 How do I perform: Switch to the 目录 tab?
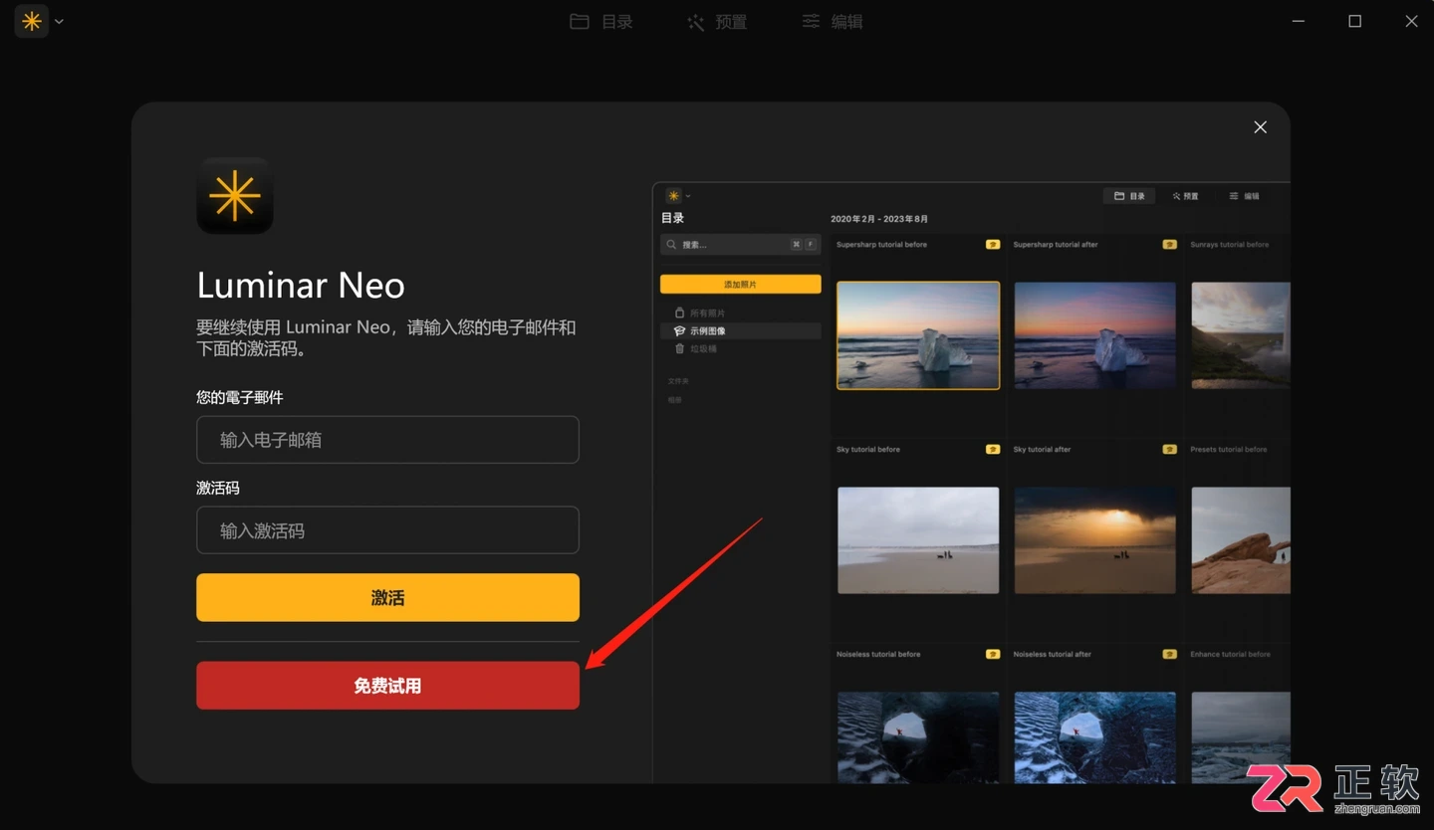point(601,22)
